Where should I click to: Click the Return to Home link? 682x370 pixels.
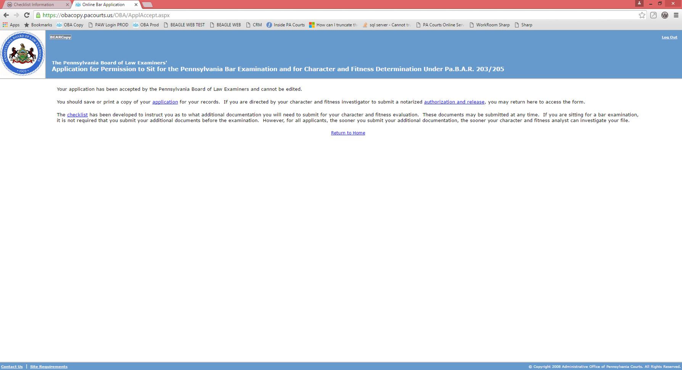(348, 133)
